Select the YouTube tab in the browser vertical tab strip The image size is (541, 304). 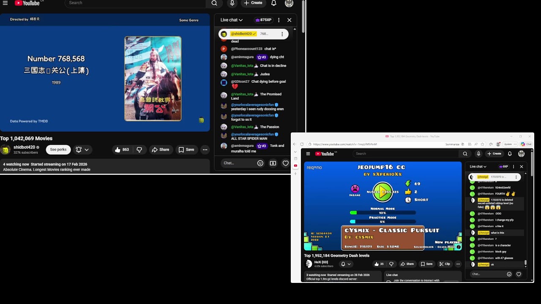pyautogui.click(x=295, y=166)
